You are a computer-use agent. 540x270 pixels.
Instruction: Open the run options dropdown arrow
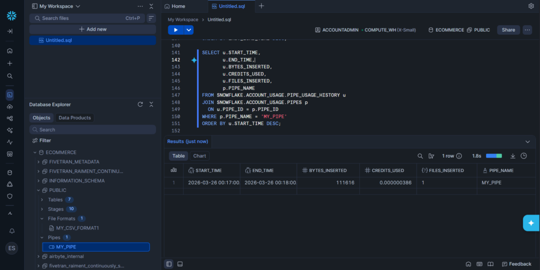(189, 30)
